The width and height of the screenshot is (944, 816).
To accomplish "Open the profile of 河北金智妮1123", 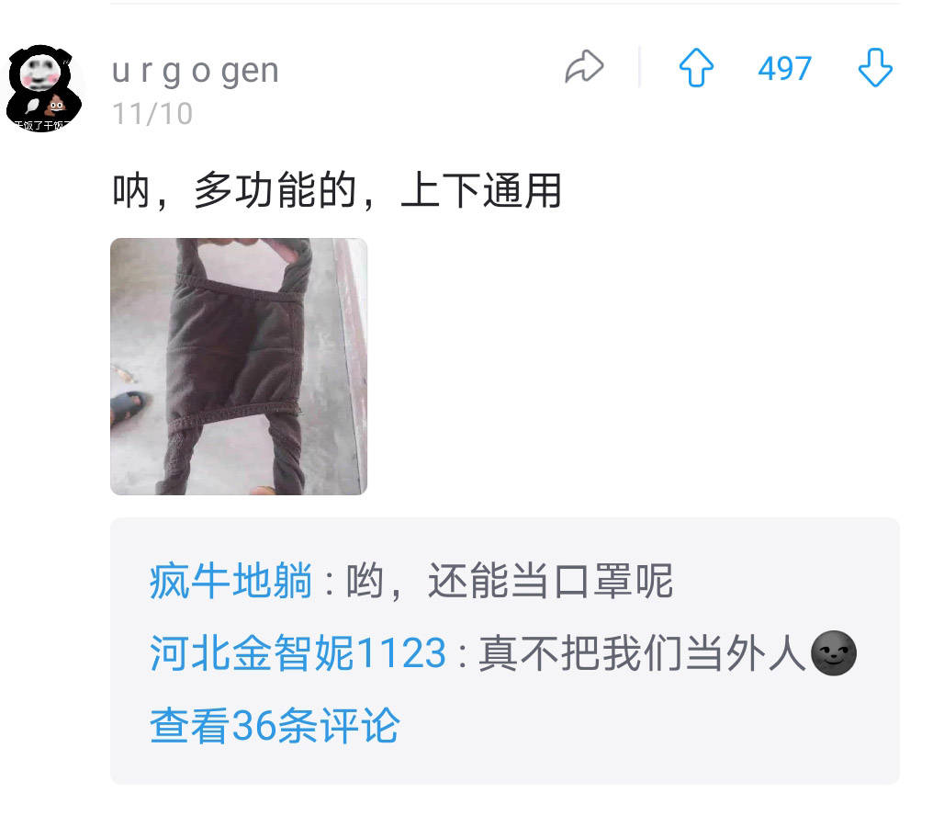I will tap(298, 653).
